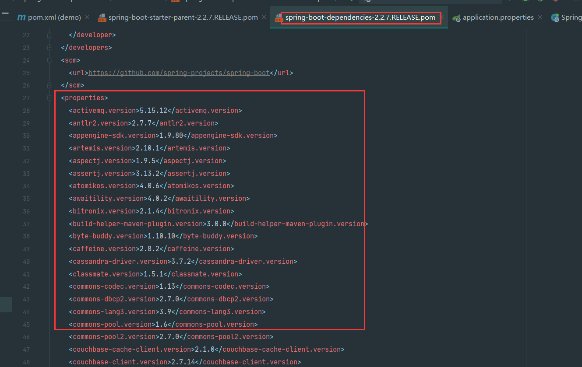Collapse fold marker at line 23 developers end
Screen dimensions: 582x367
[49, 47]
